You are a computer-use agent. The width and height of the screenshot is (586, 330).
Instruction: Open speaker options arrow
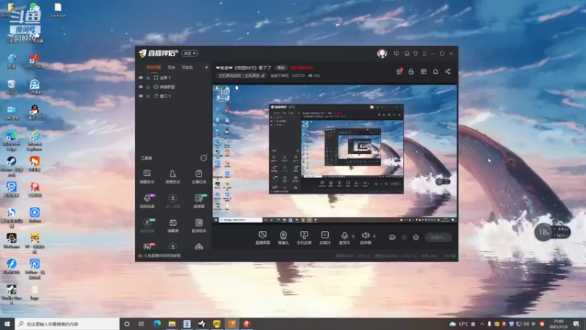coord(374,236)
